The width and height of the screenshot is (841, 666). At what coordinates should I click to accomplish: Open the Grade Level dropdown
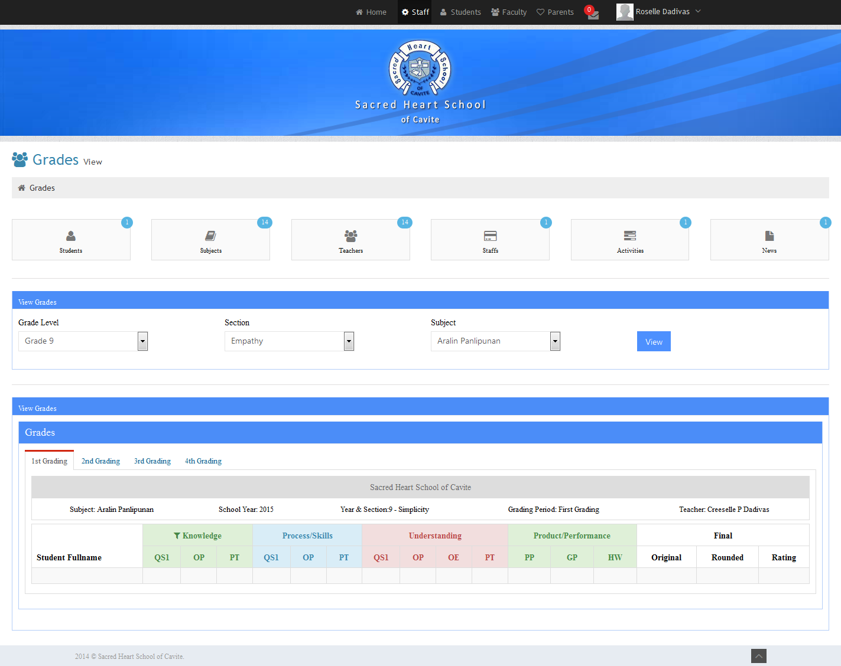tap(83, 341)
